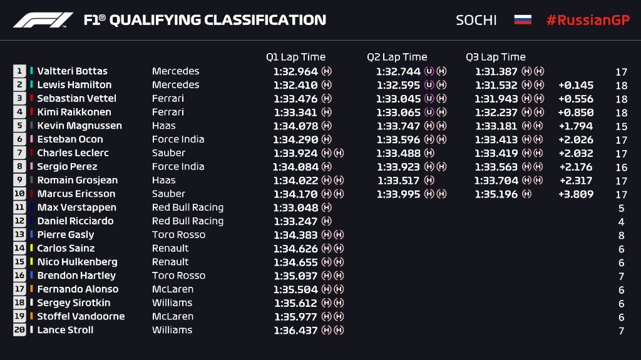Select the Q3 Lap Time column header
This screenshot has width=641, height=360.
[x=495, y=57]
